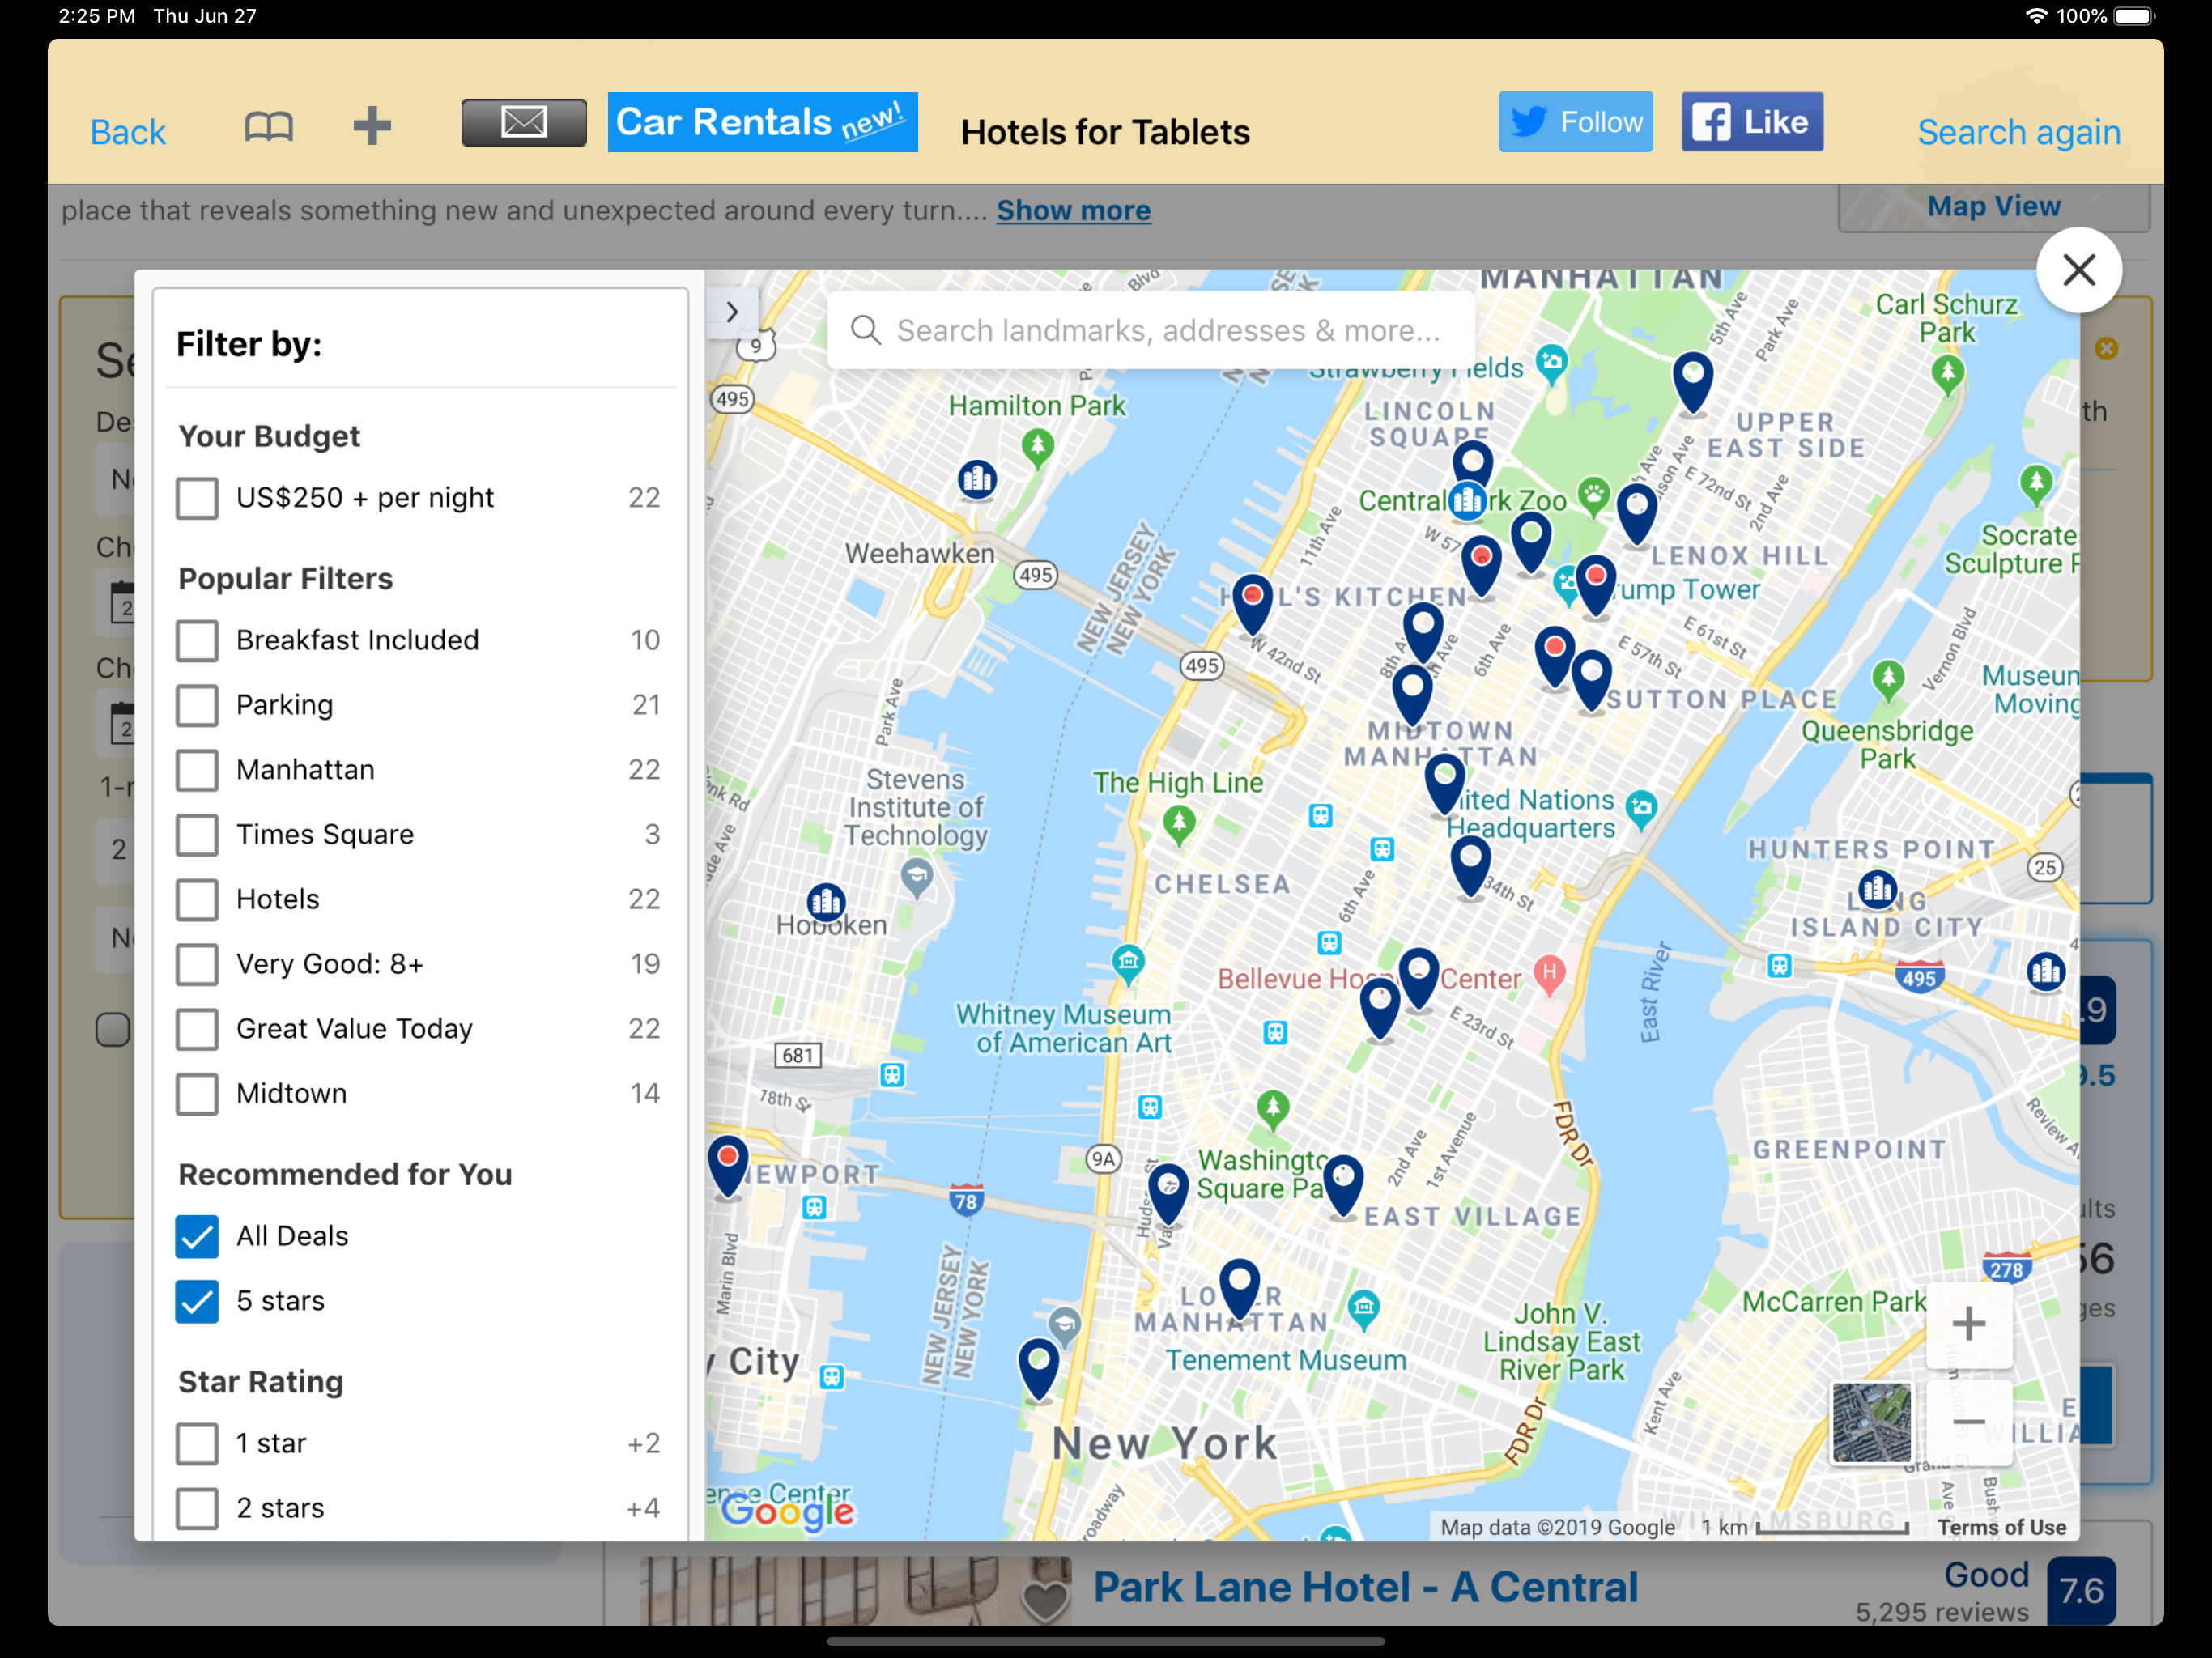
Task: Open Park Lane Hotel listing title
Action: [1365, 1588]
